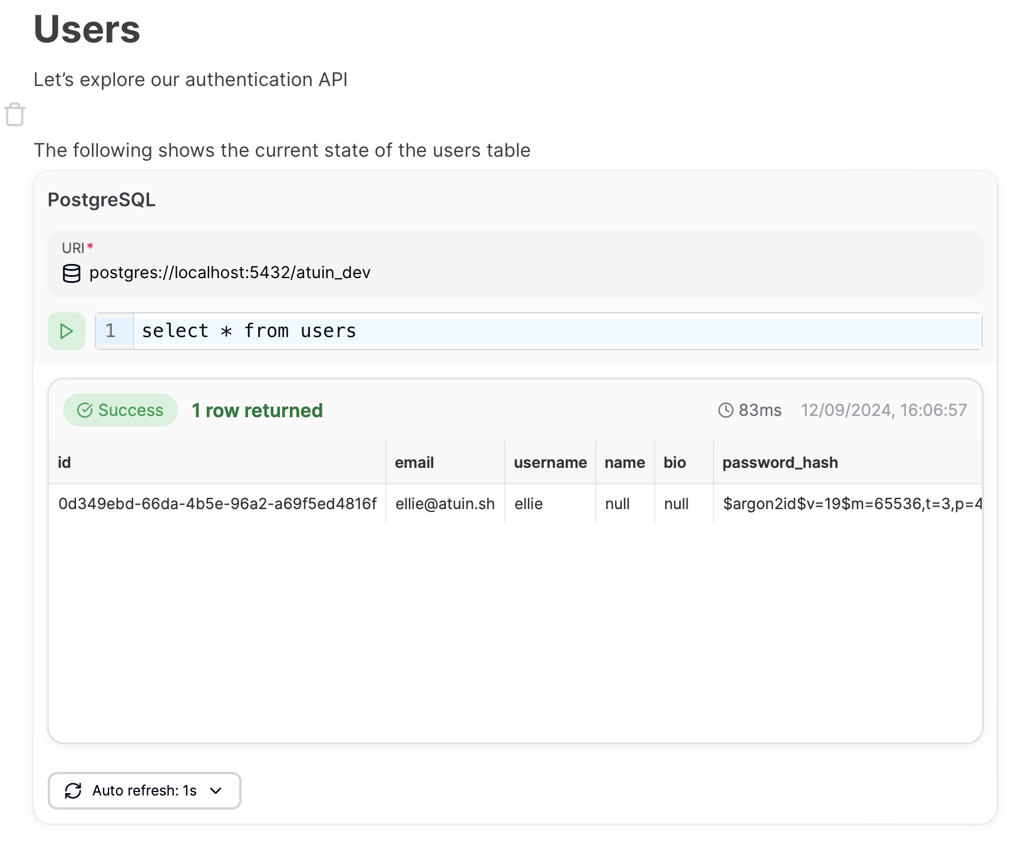Screen dimensions: 1030x845
Task: Click the PostgreSQL block title
Action: (x=101, y=200)
